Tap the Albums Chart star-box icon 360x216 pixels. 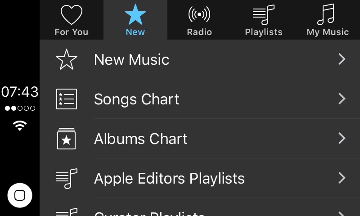[x=67, y=139]
